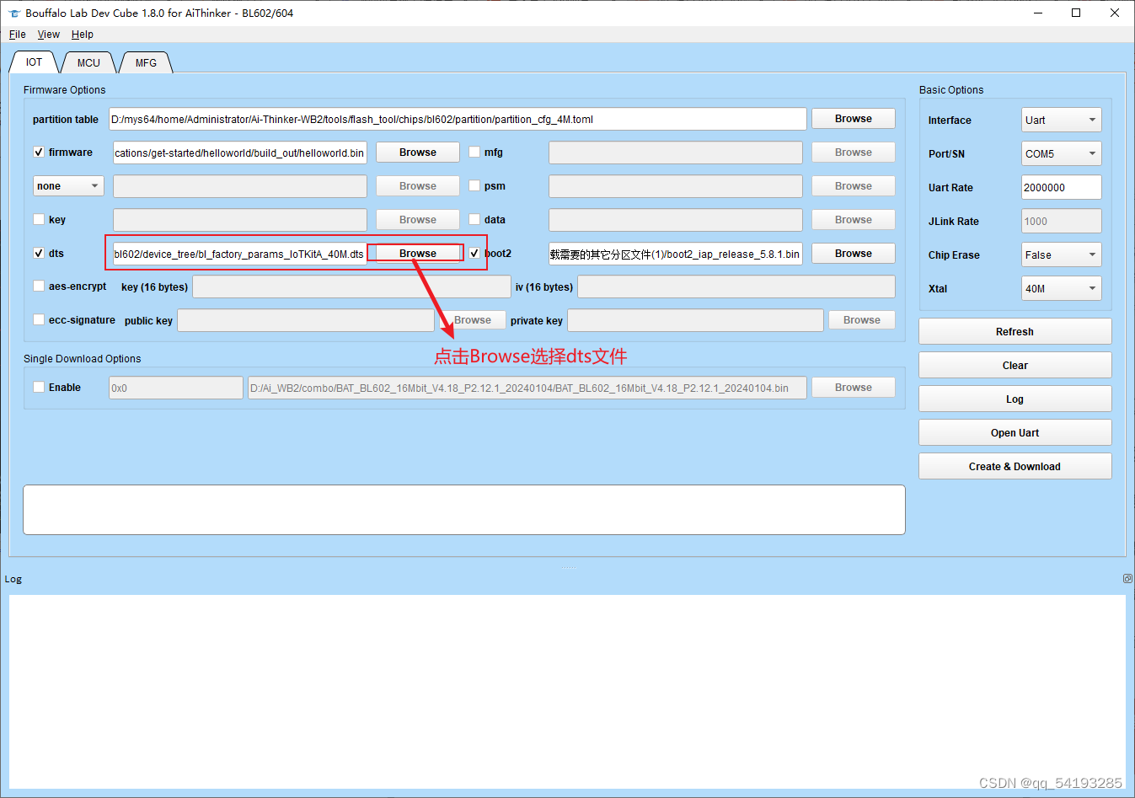1135x798 pixels.
Task: Switch to the MCU tab
Action: click(88, 63)
